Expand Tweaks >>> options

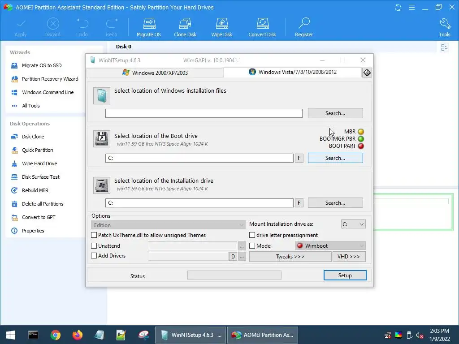pos(290,257)
